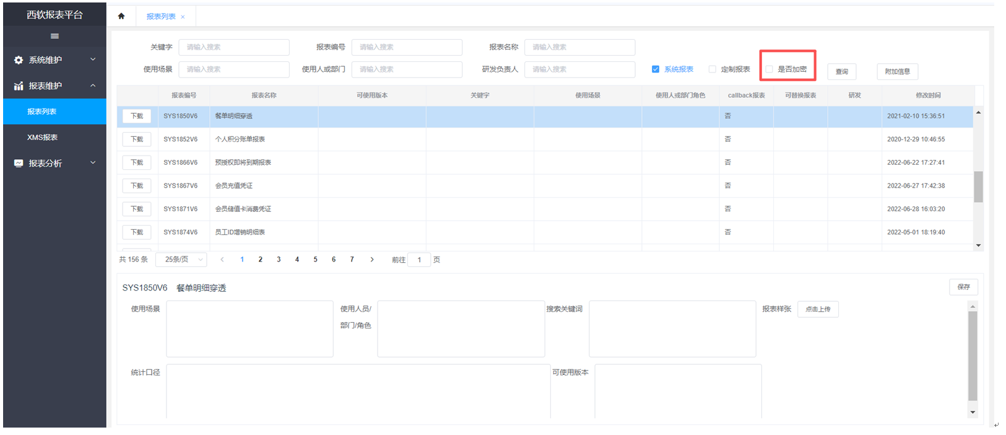Switch to the 报表列表 tab

(161, 17)
